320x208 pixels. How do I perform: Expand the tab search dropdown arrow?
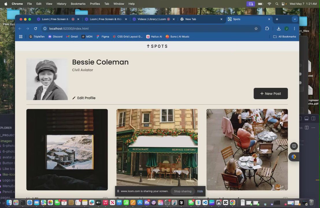tap(295, 19)
